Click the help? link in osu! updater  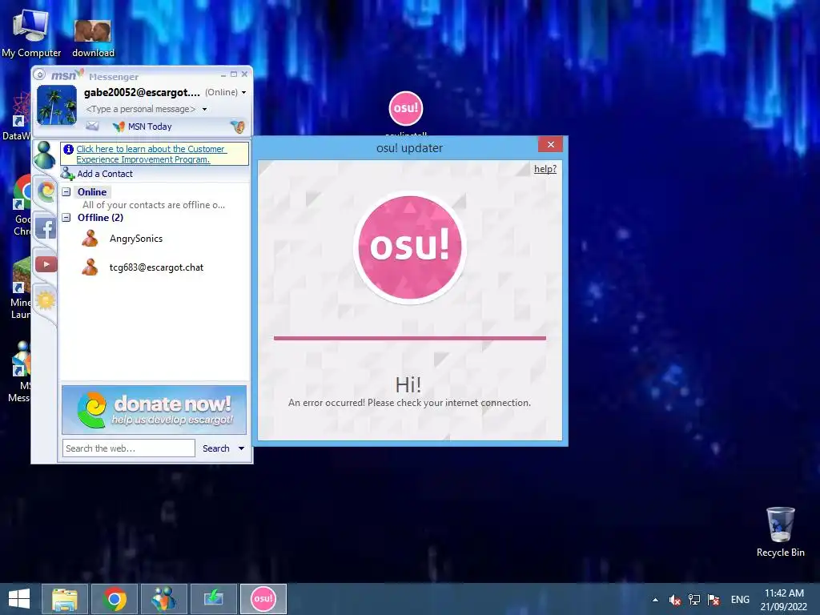pyautogui.click(x=545, y=169)
